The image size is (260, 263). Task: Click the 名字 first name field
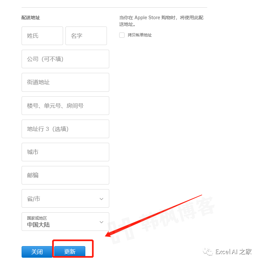click(86, 36)
